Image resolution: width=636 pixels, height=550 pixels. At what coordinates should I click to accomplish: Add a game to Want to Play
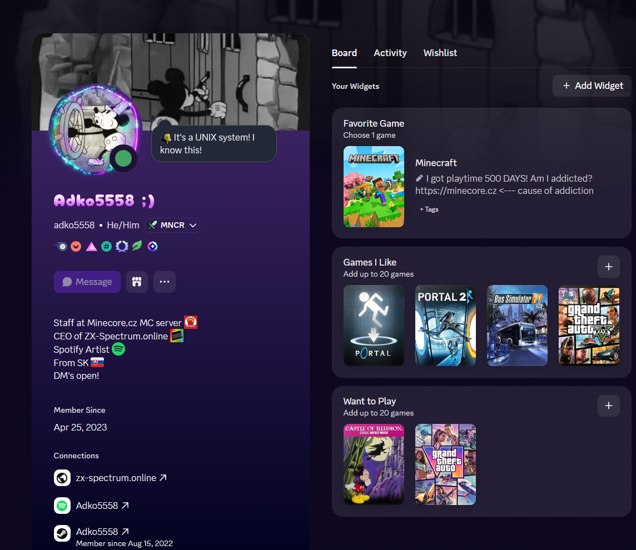pos(608,406)
